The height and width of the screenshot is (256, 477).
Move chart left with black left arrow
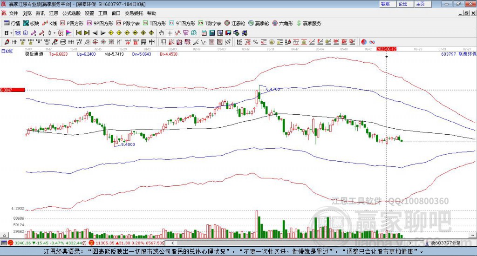click(x=95, y=33)
